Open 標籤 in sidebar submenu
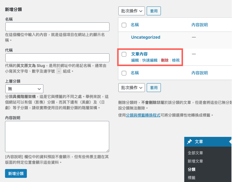 tap(192, 178)
